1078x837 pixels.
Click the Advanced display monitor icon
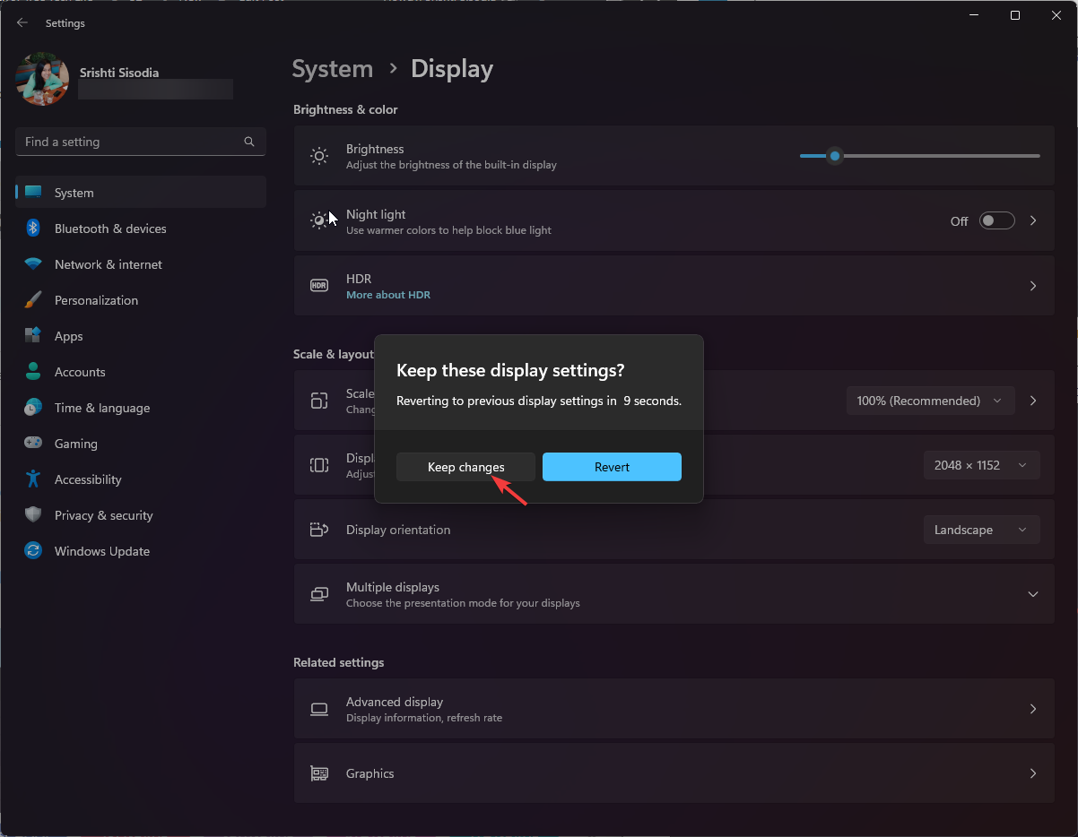click(x=318, y=708)
